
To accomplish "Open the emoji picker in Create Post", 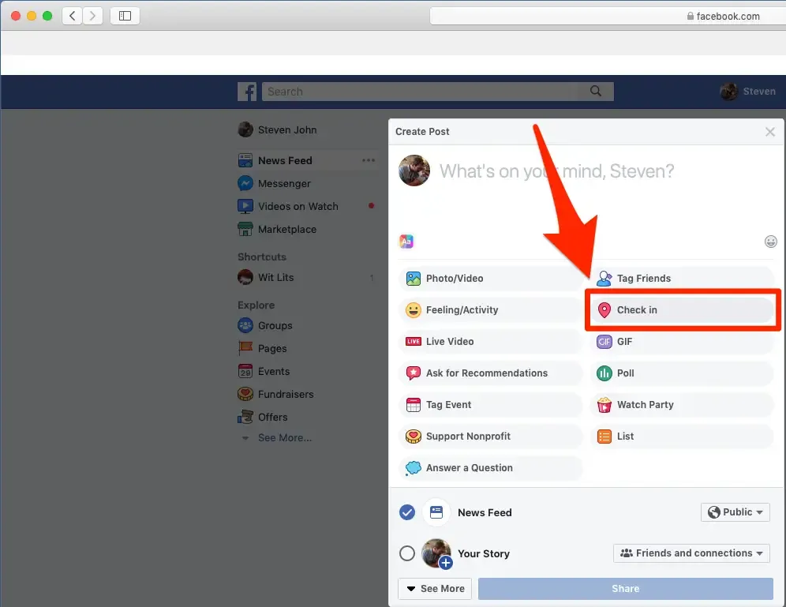I will 770,242.
